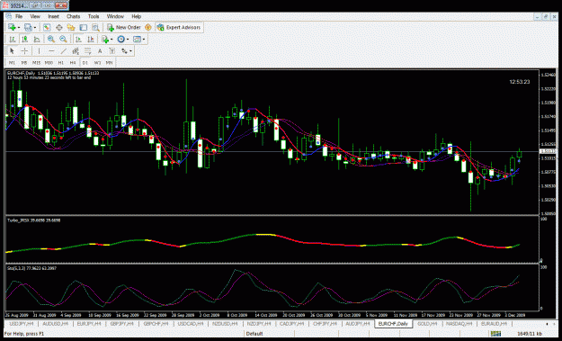Switch to the GBPCHF,H4 chart tab
The width and height of the screenshot is (562, 341).
click(x=156, y=324)
